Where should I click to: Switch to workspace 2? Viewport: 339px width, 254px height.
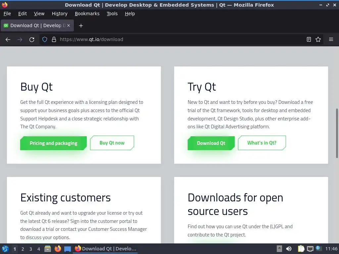coord(23,249)
